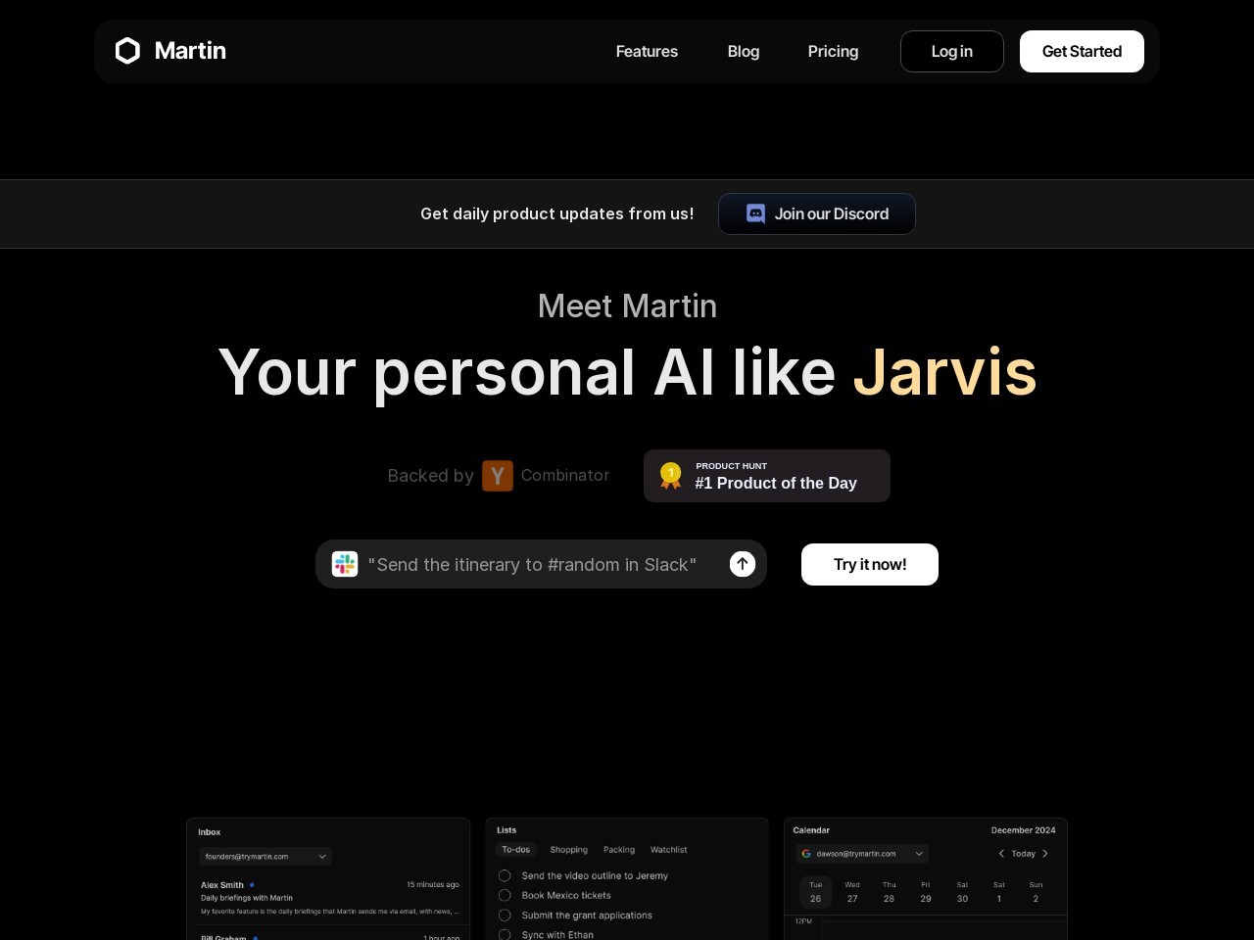
Task: Click Join our Discord button
Action: (x=817, y=213)
